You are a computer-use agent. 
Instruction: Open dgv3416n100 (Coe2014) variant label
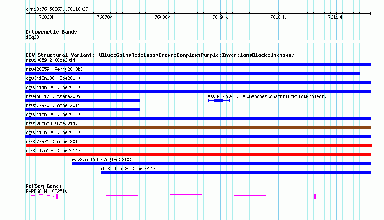coord(53,132)
